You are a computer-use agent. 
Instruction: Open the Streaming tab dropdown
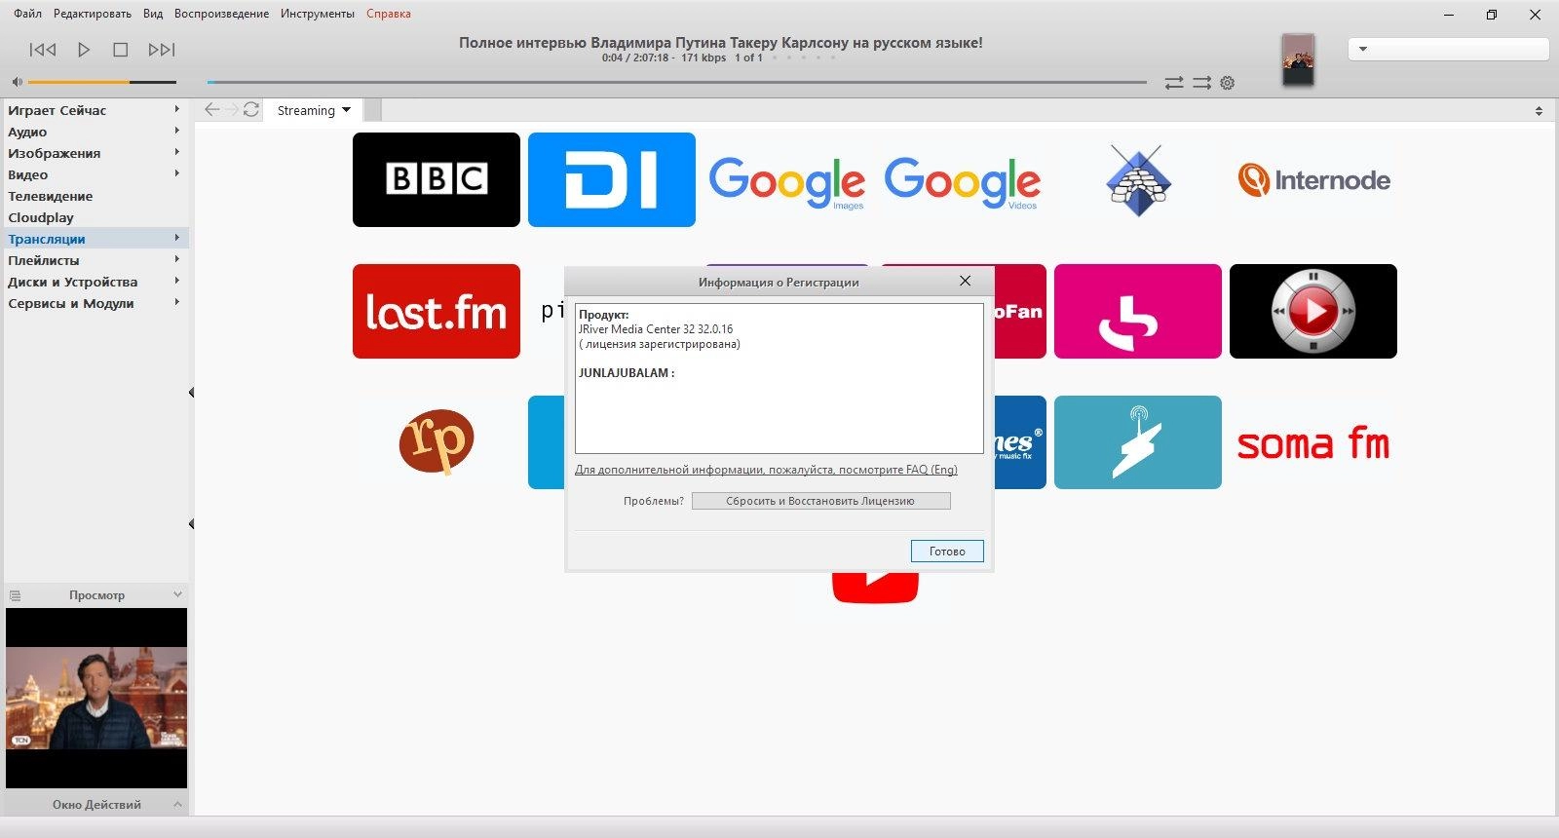[x=346, y=110]
